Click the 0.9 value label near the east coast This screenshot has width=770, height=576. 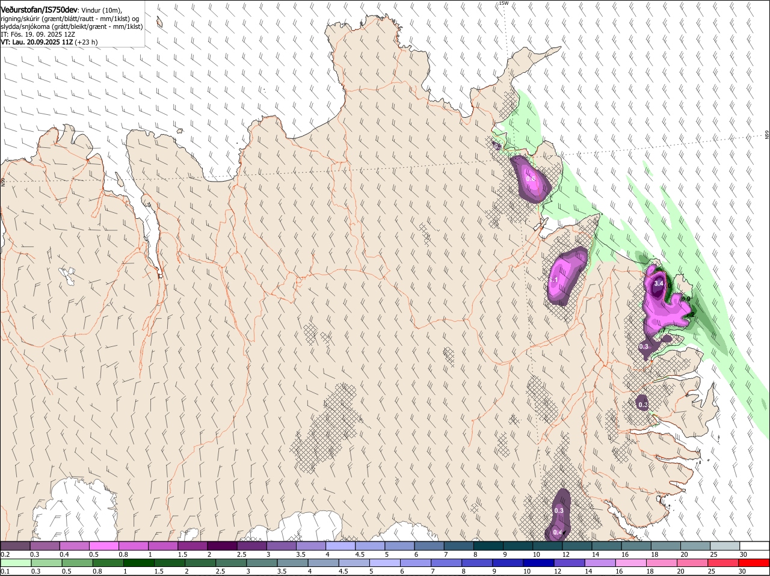pos(686,299)
